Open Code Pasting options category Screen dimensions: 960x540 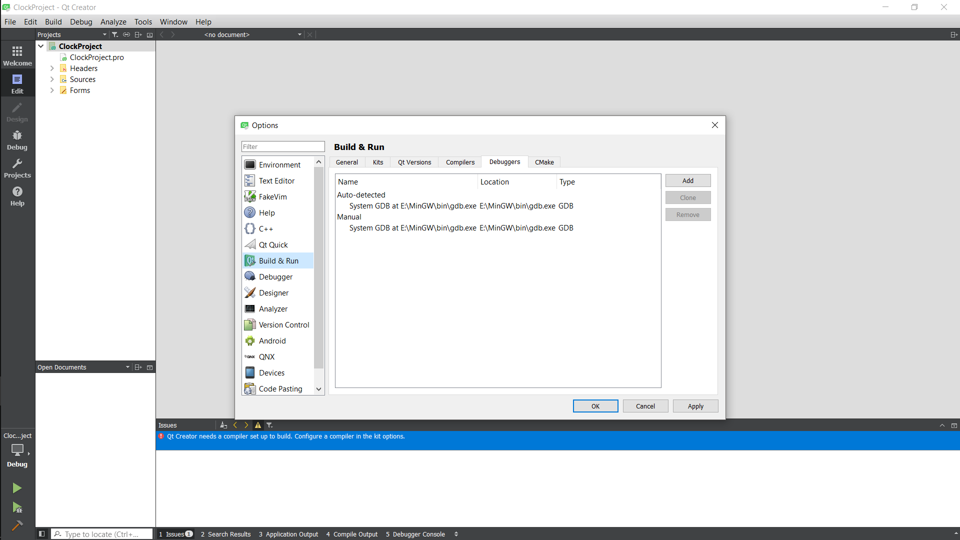278,388
